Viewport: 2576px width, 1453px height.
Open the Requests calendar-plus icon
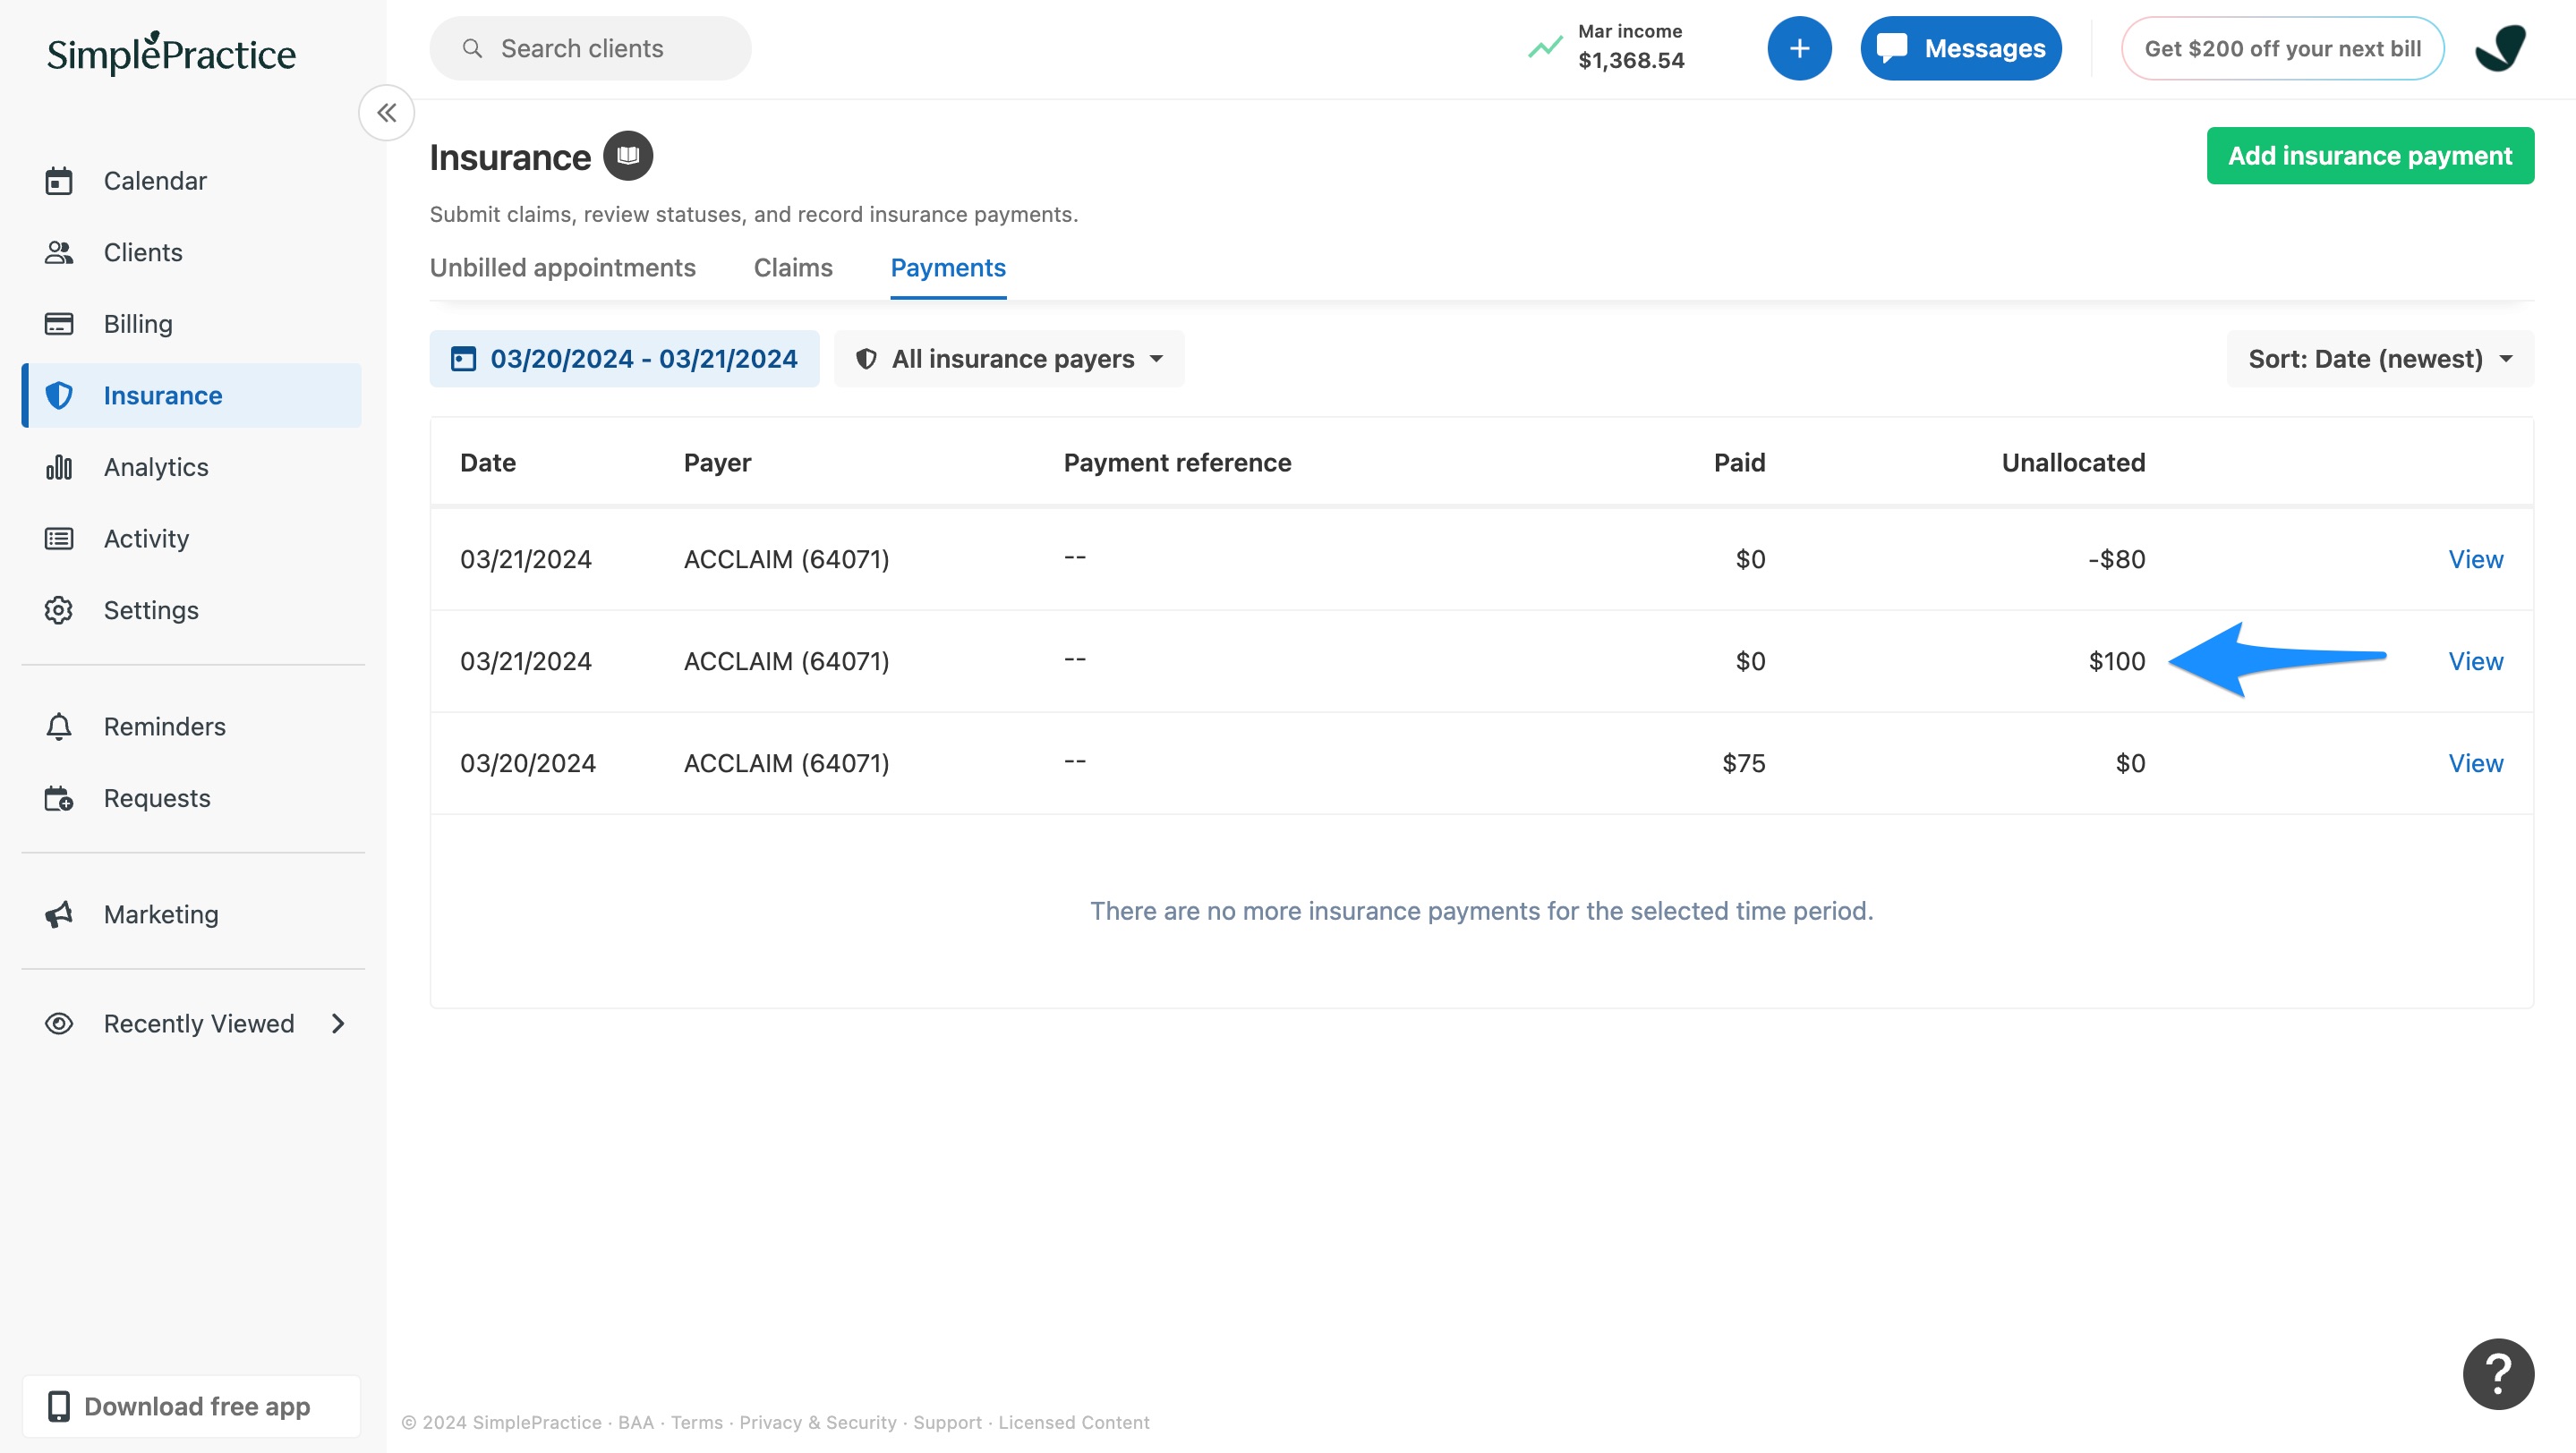point(59,798)
